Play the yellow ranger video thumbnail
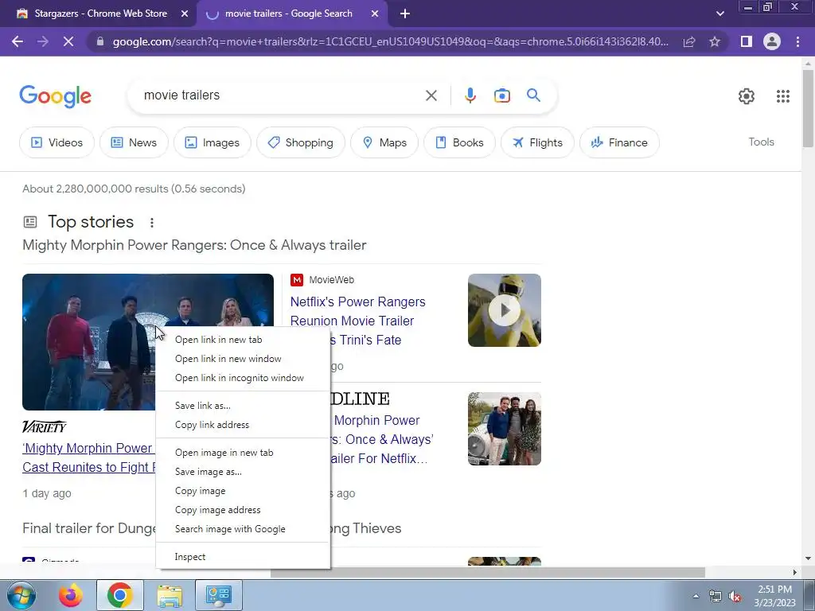This screenshot has height=611, width=815. pos(504,310)
